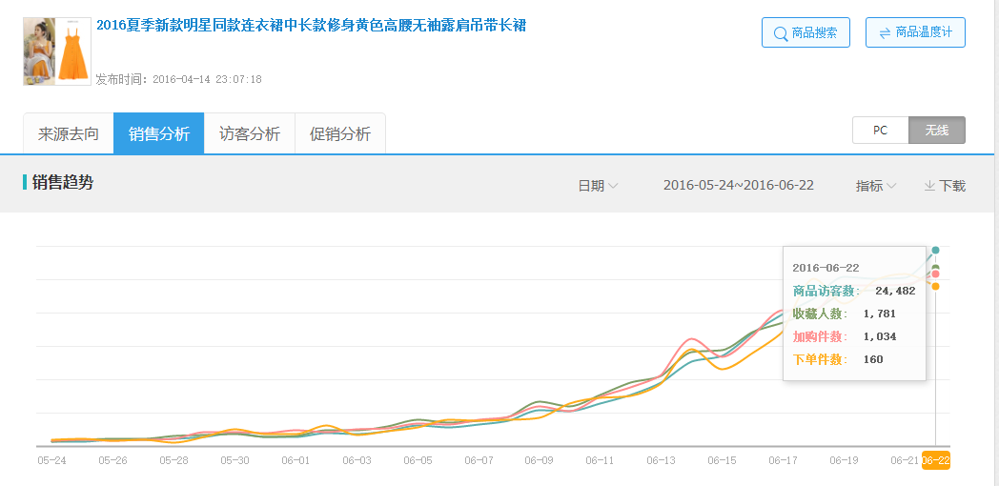Expand the 日期 dropdown
Viewport: 999px width, 486px height.
point(598,186)
